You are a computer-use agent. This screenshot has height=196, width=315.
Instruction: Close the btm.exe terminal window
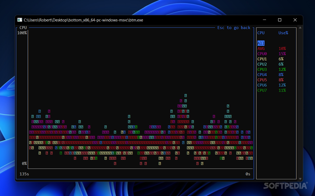click(295, 20)
